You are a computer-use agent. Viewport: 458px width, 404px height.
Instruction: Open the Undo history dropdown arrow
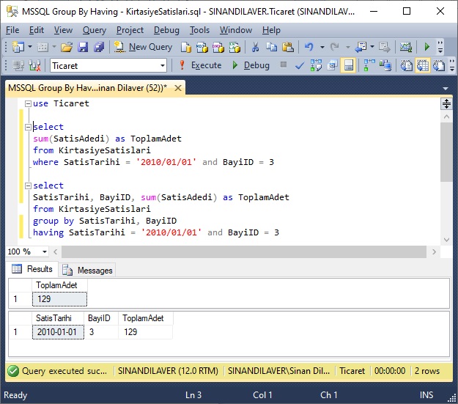322,47
